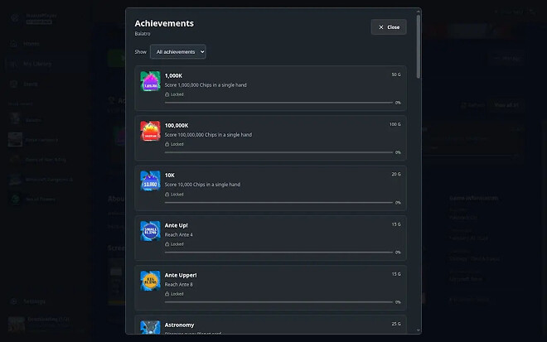547x342 pixels.
Task: Close the Achievements dialog
Action: (x=389, y=26)
